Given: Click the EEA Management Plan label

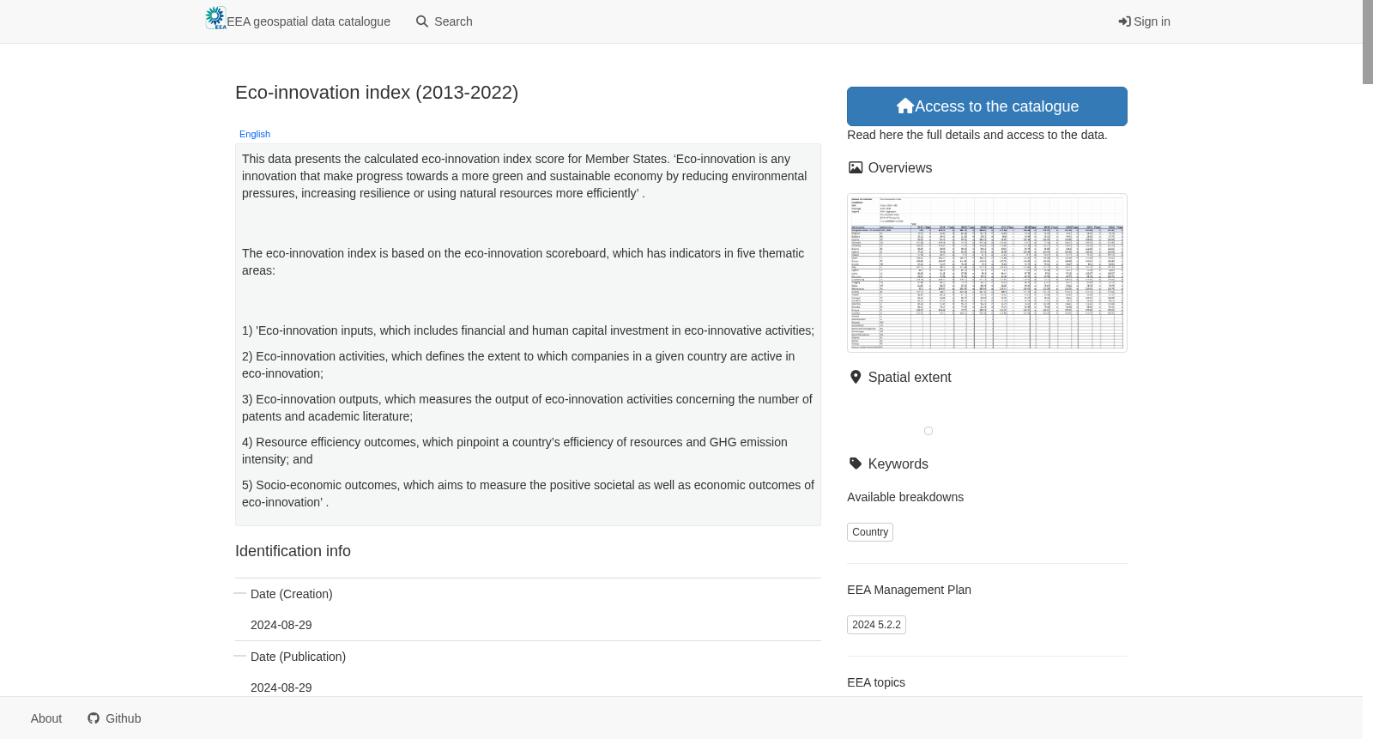Looking at the screenshot, I should [x=909, y=590].
